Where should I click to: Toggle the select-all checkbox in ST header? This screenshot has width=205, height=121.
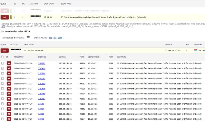tap(3, 57)
